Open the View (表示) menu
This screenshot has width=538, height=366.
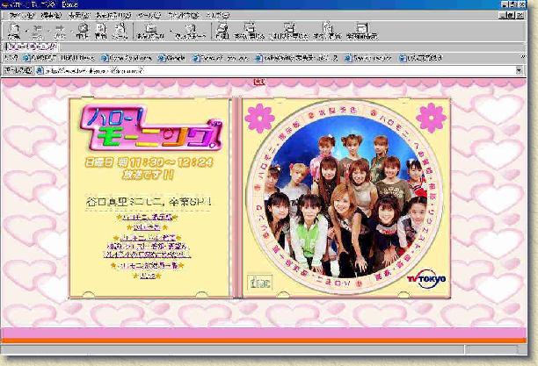(x=78, y=15)
